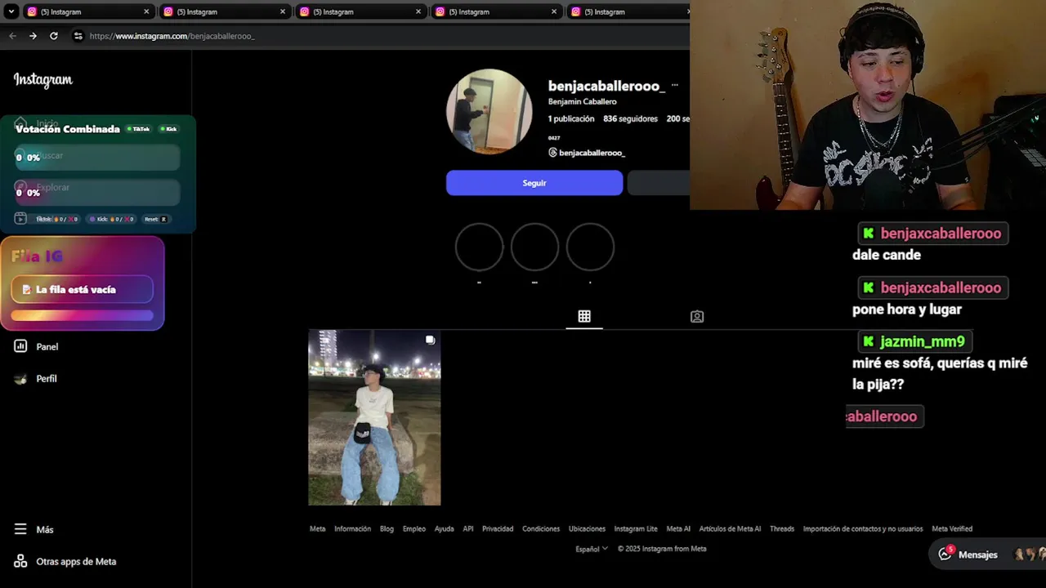The height and width of the screenshot is (588, 1046).
Task: Open the Reels icon in the sidebar
Action: point(20,219)
